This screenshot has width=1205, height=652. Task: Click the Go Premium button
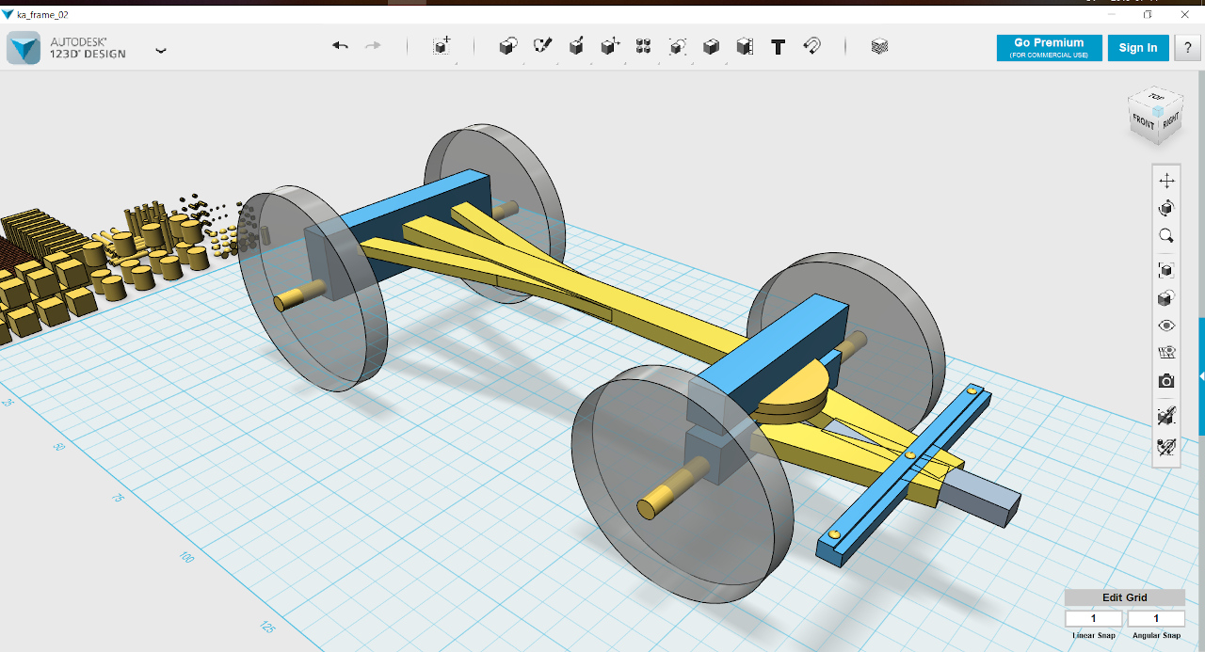[x=1048, y=48]
